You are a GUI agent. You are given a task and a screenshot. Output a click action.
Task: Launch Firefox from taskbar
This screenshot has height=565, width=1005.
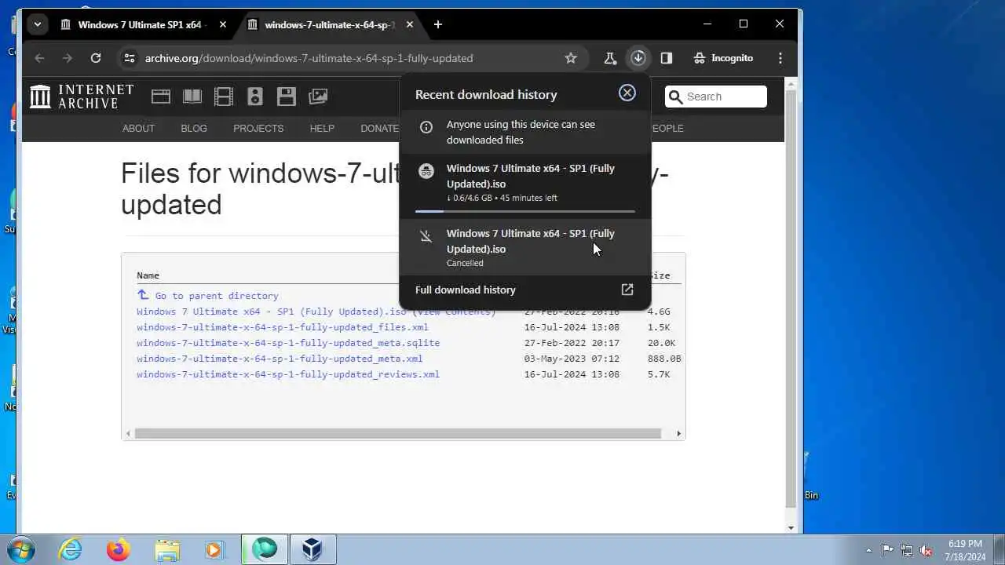point(119,549)
